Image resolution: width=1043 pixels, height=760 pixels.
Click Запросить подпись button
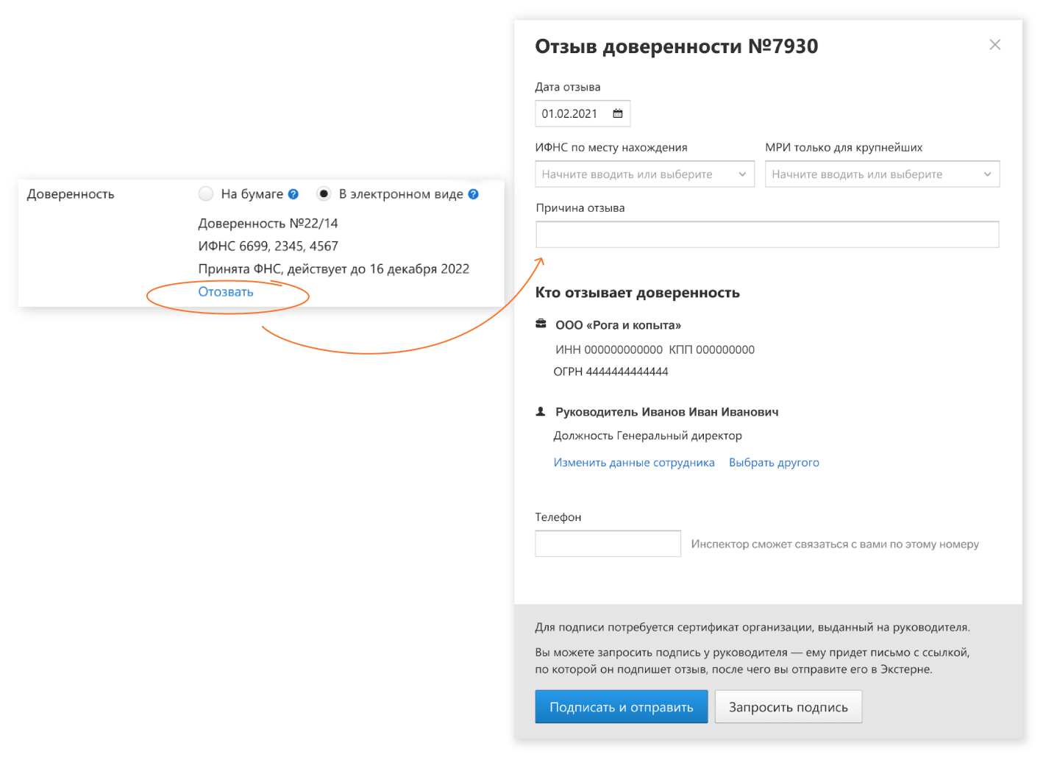coord(789,707)
